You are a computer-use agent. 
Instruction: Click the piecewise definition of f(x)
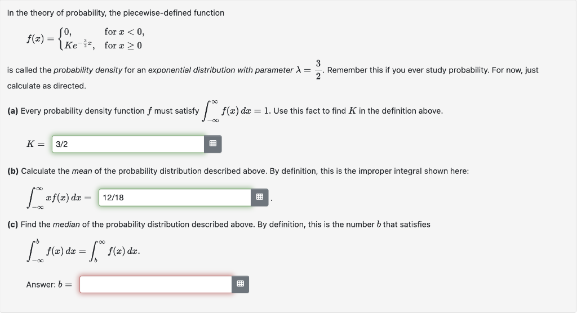pyautogui.click(x=85, y=38)
